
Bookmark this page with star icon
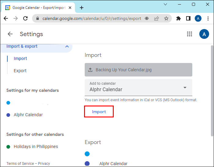166,18
